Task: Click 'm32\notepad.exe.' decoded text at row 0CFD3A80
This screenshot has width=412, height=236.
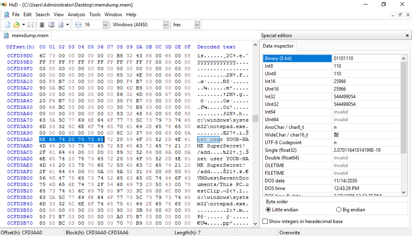Action: pyautogui.click(x=223, y=126)
